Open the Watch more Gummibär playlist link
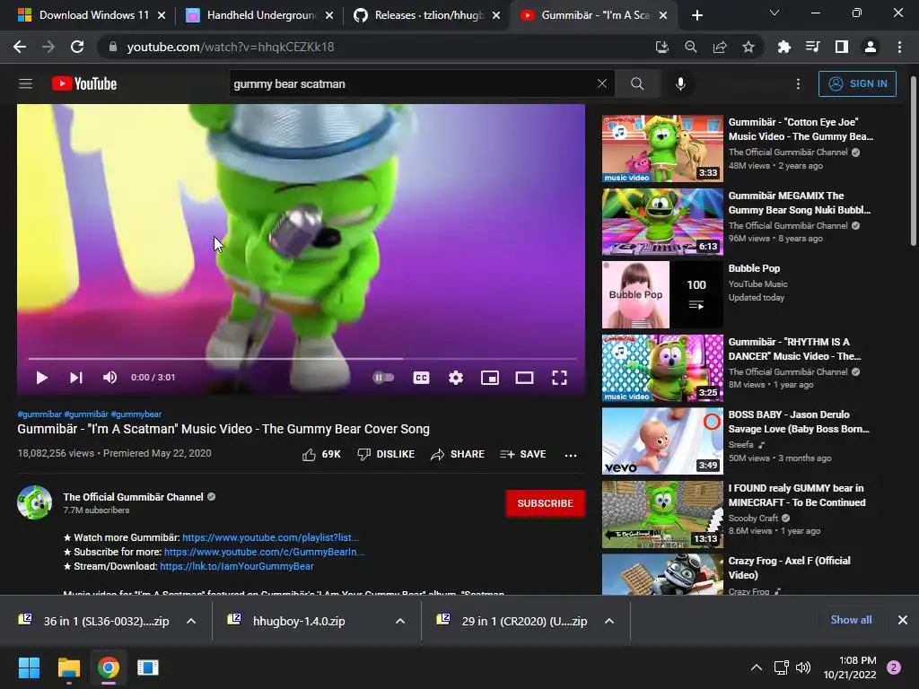Viewport: 919px width, 689px height. click(x=270, y=537)
